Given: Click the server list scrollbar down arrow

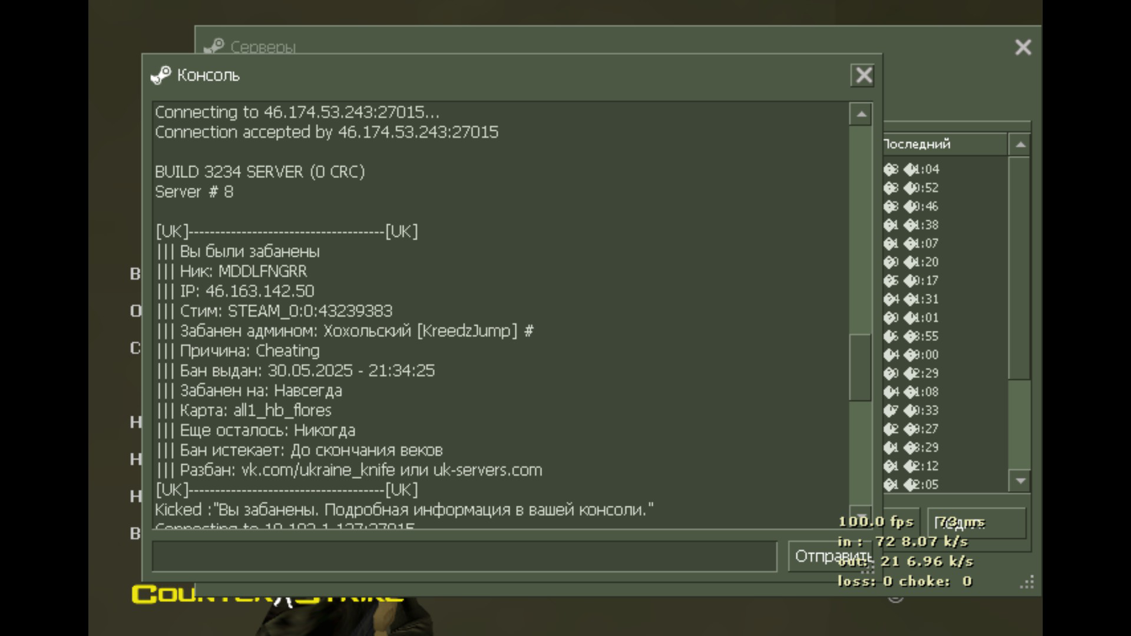Looking at the screenshot, I should coord(1020,481).
